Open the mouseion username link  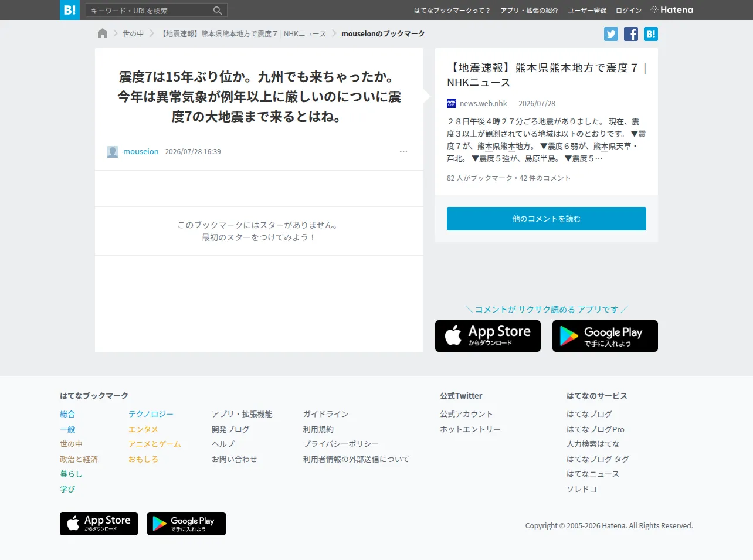[141, 151]
